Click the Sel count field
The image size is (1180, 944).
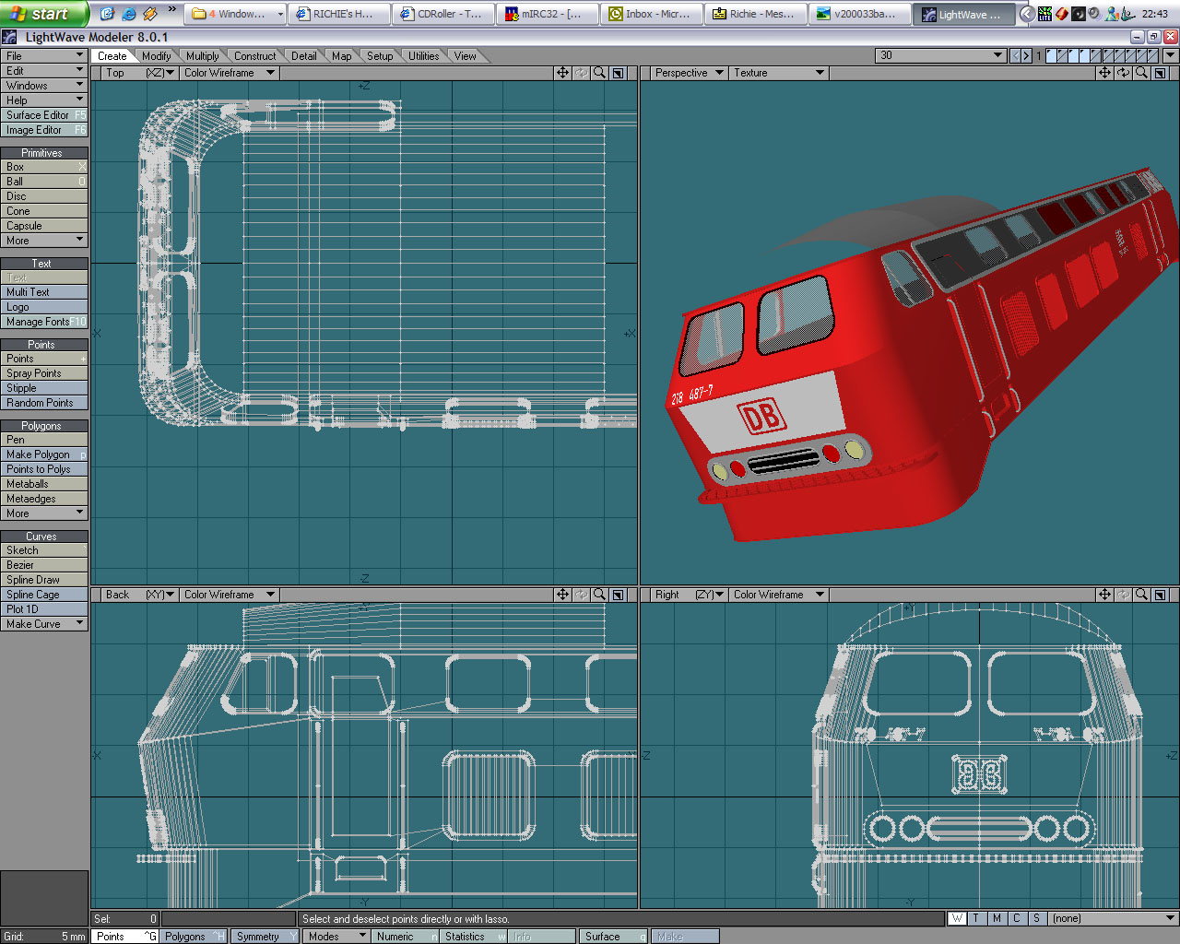[124, 918]
